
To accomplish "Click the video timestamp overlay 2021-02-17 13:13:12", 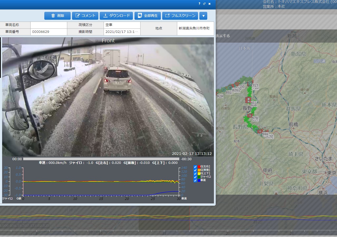I will 192,154.
